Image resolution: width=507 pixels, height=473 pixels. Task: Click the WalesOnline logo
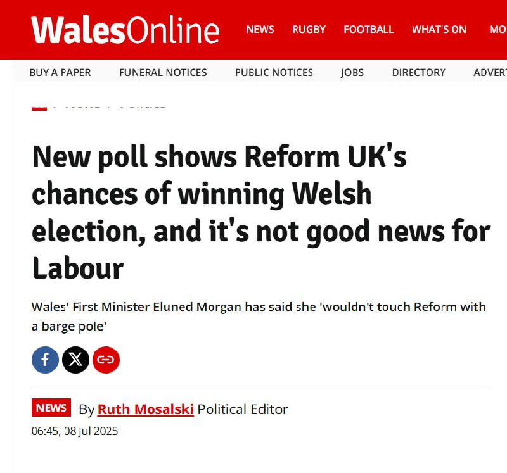pyautogui.click(x=125, y=29)
